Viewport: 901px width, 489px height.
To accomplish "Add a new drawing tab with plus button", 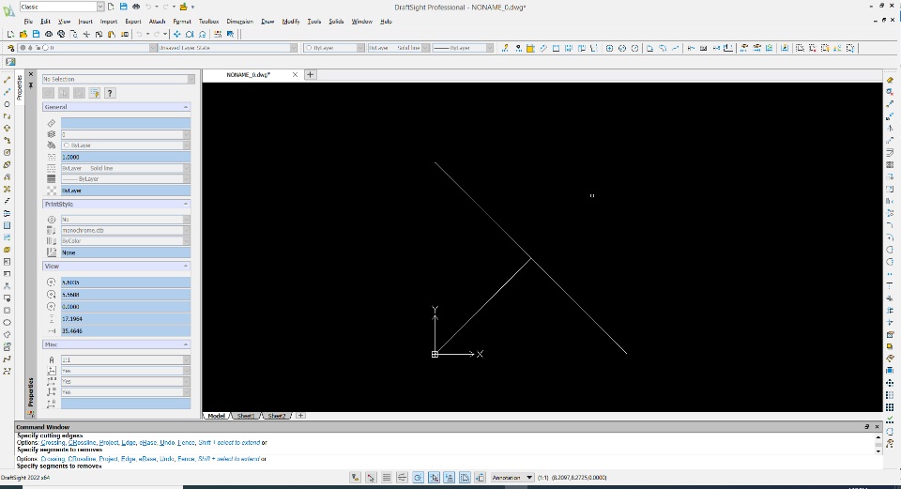I will pos(310,74).
